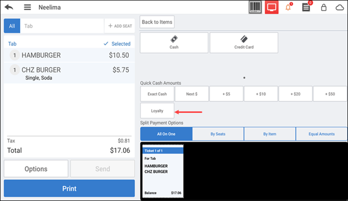Open the red customer display icon
This screenshot has height=201, width=348.
click(x=272, y=7)
